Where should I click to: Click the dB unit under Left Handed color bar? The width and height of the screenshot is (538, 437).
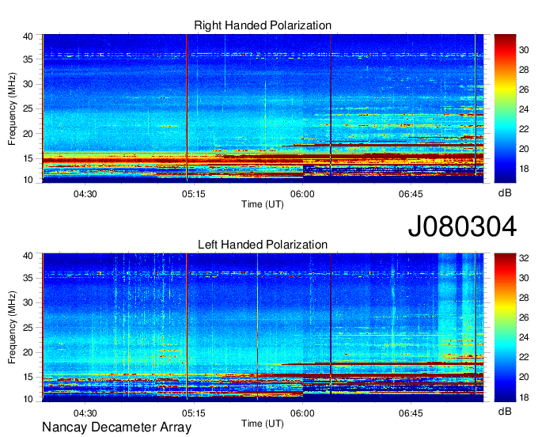pos(505,411)
